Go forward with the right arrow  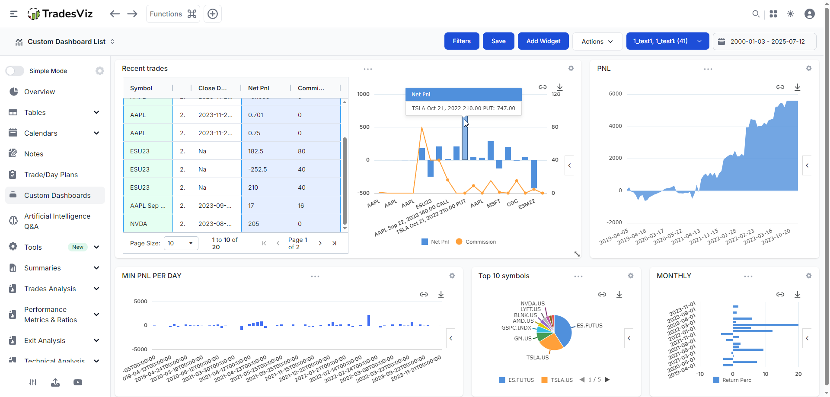(x=132, y=14)
